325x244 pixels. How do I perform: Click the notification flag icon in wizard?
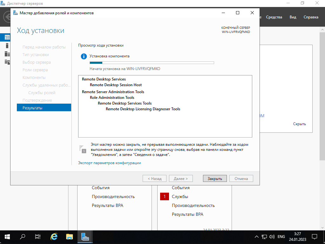[83, 149]
